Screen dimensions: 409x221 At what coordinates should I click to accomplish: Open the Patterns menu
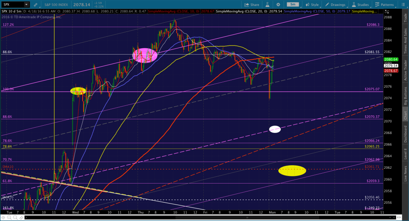click(x=384, y=5)
